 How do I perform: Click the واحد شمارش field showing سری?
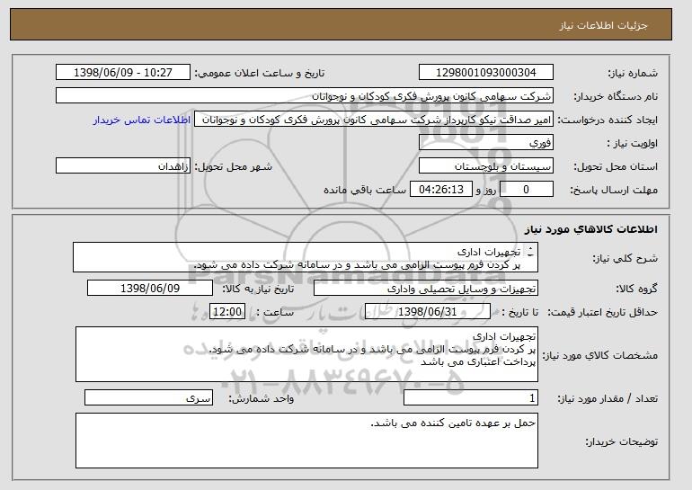(148, 397)
